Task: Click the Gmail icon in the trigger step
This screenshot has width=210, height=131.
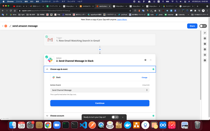Action: 50,40
